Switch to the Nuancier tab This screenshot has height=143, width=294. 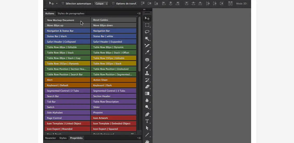point(50,138)
